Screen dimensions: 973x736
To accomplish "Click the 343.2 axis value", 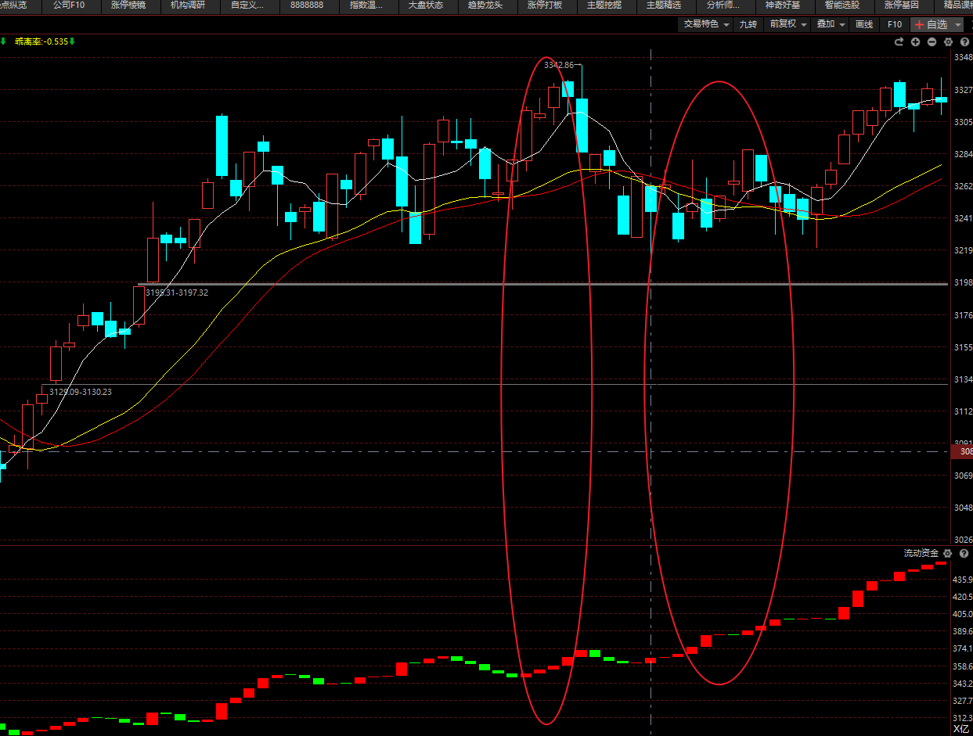I will click(x=962, y=684).
